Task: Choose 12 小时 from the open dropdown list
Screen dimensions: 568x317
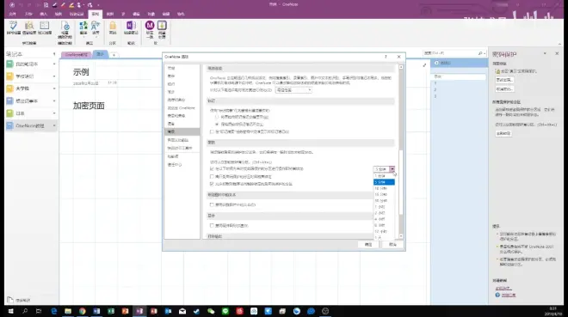Action: pyautogui.click(x=384, y=231)
